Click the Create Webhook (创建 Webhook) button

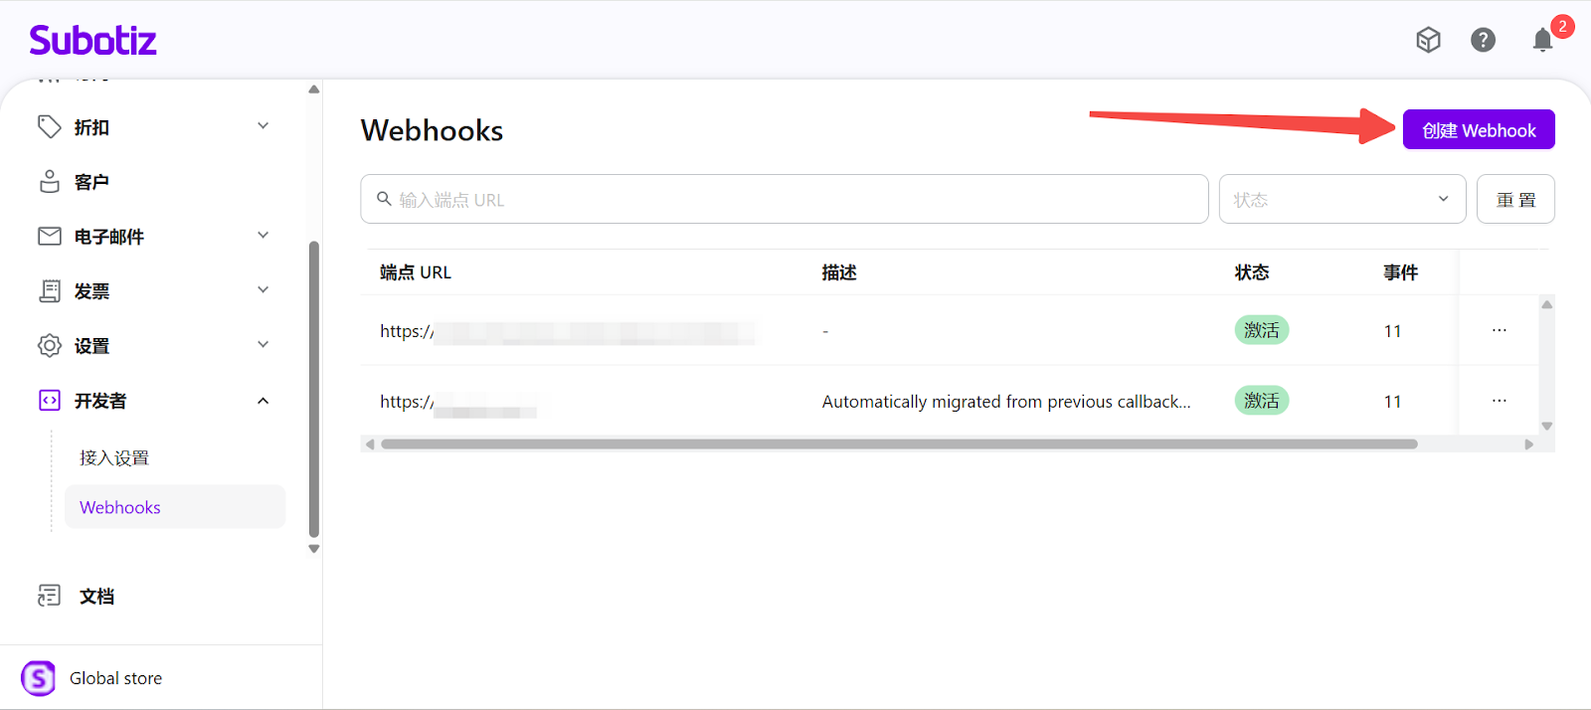1478,130
